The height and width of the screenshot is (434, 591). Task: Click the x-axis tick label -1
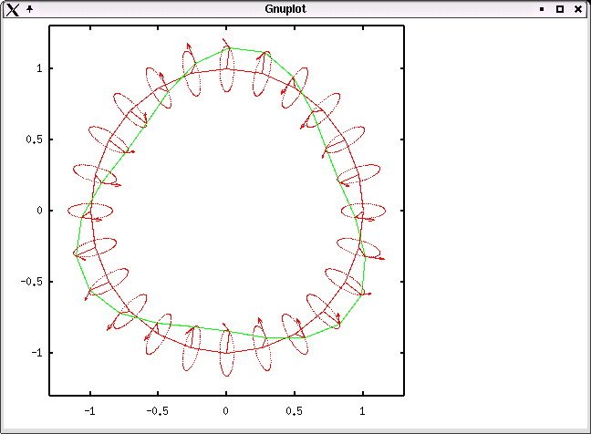point(89,410)
